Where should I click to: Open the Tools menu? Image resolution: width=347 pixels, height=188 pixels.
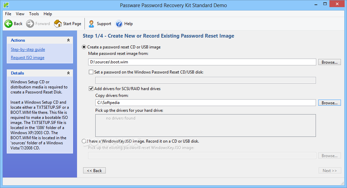coord(34,14)
